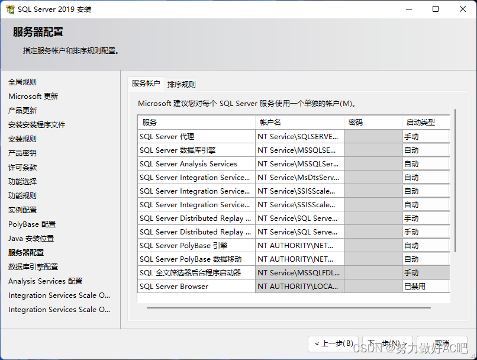Select the 服务帐户 tab
Screen dimensions: 477x360
pos(146,83)
